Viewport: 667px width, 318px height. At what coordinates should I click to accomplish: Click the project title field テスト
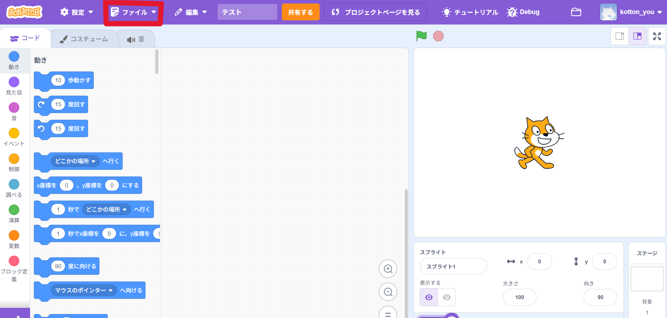(x=247, y=12)
